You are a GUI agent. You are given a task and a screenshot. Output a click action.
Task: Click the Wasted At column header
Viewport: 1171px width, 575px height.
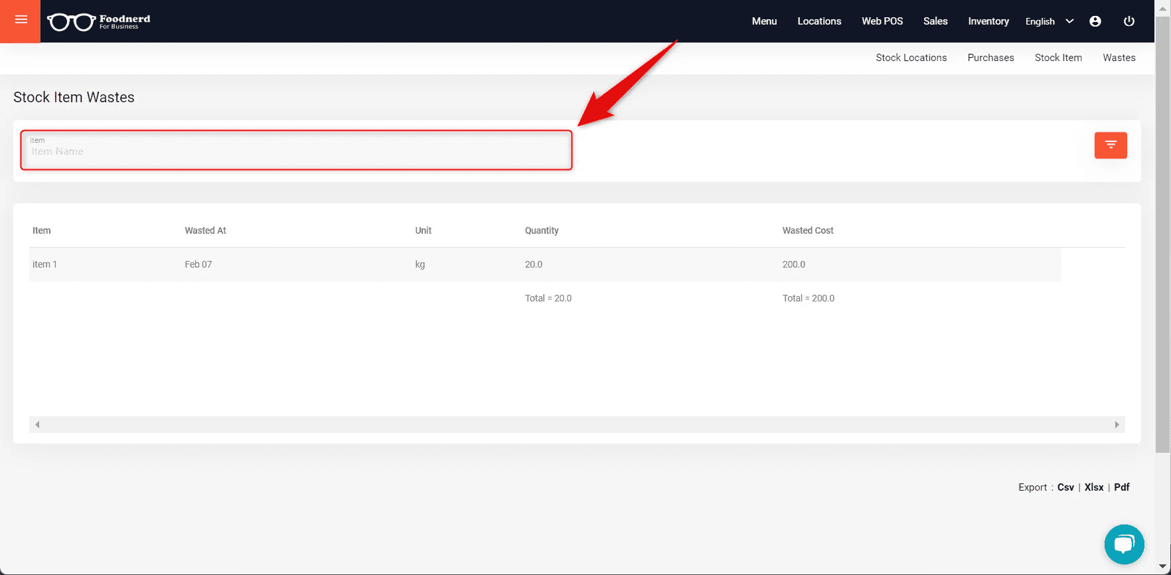[x=205, y=230]
